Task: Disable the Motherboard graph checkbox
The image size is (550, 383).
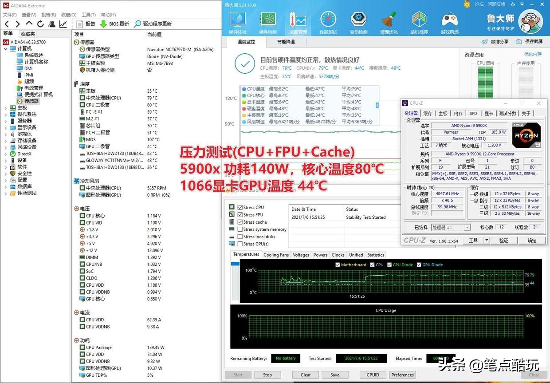Action: click(338, 265)
